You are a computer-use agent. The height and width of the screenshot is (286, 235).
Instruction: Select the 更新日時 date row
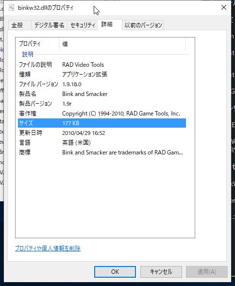coord(102,133)
